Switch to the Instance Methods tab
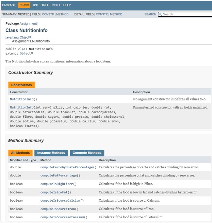This screenshot has width=212, height=223. click(51, 153)
